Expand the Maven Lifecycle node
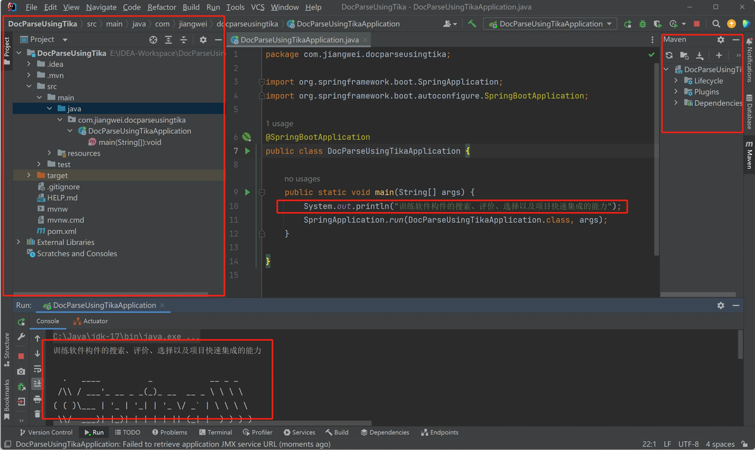Viewport: 755px width, 450px height. 676,81
